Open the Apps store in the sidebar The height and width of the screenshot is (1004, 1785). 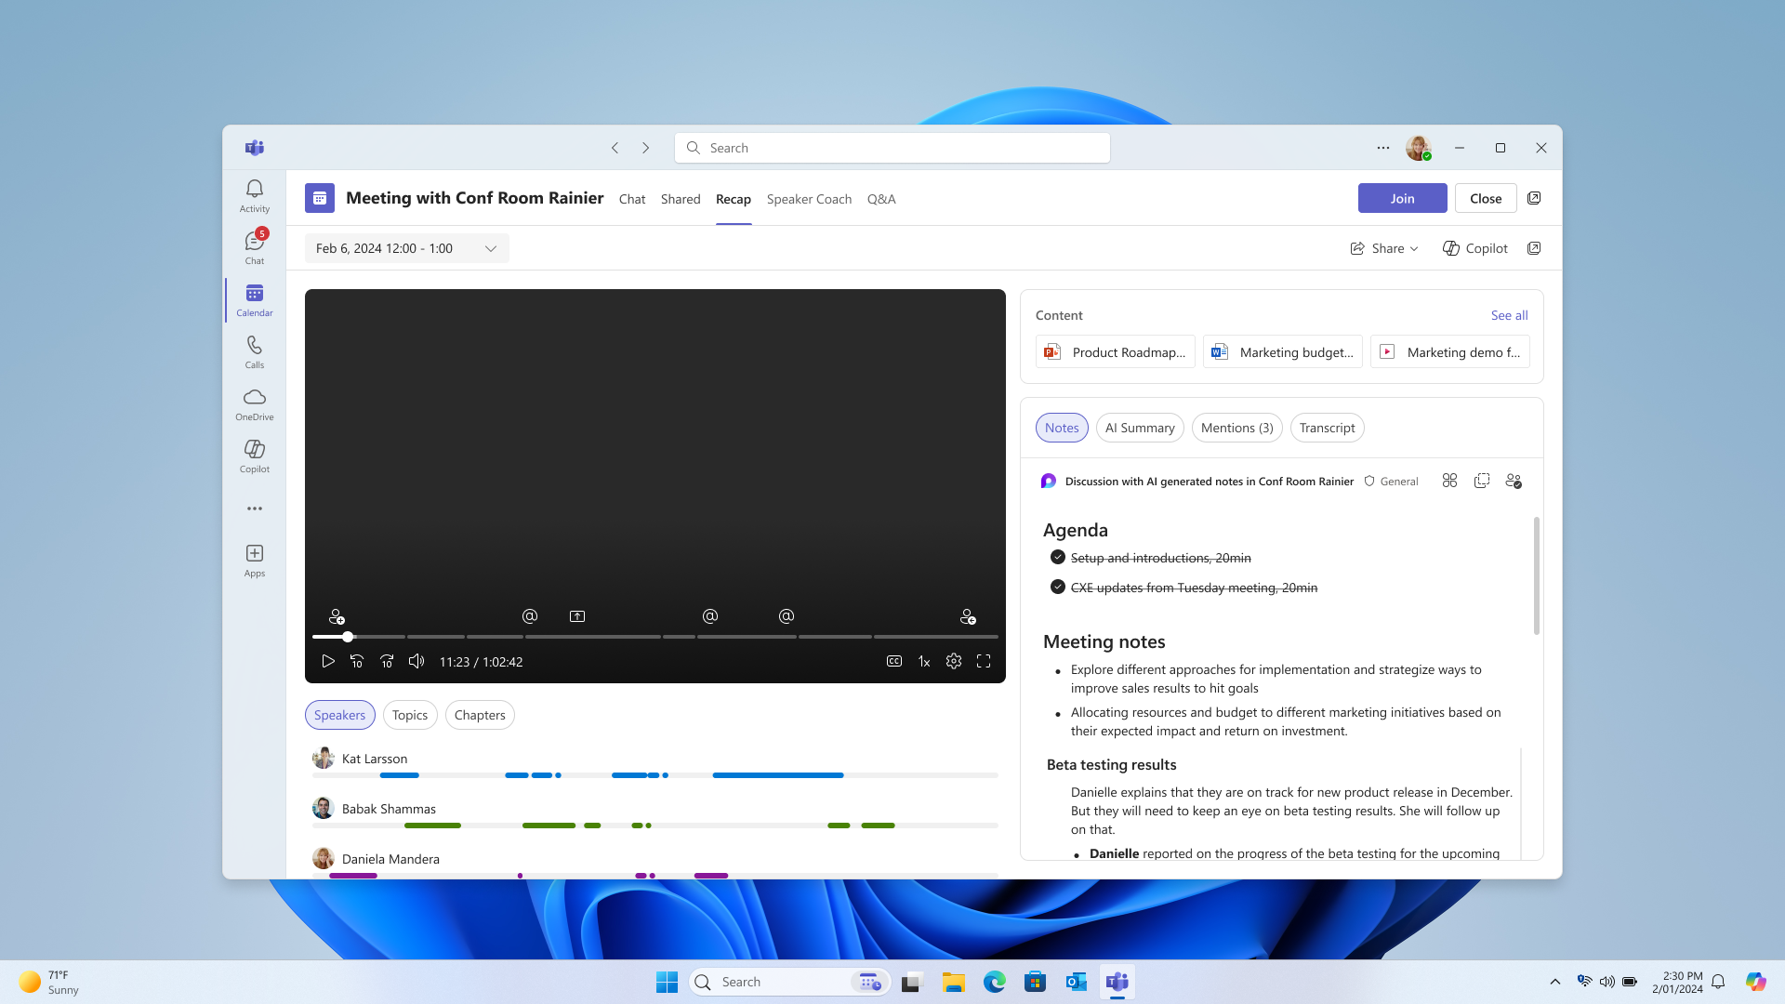(254, 561)
